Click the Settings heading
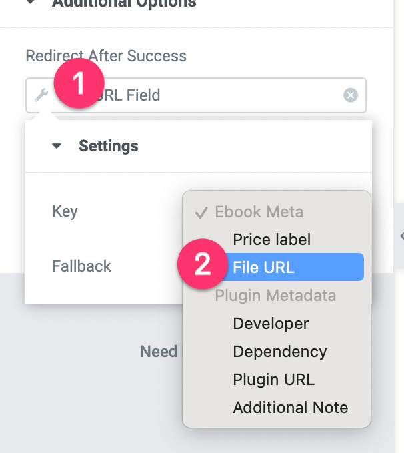This screenshot has height=453, width=404. [x=109, y=146]
